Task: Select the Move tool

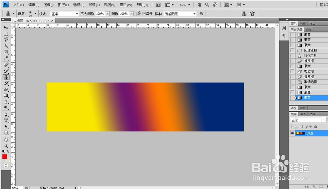Action: pyautogui.click(x=6, y=28)
